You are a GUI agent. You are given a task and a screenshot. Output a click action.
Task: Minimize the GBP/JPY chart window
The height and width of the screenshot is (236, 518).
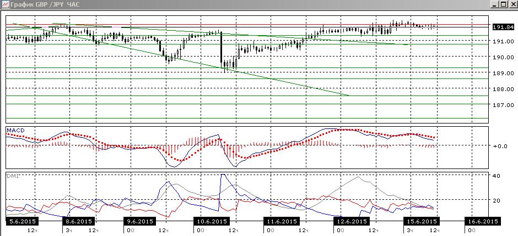click(494, 4)
